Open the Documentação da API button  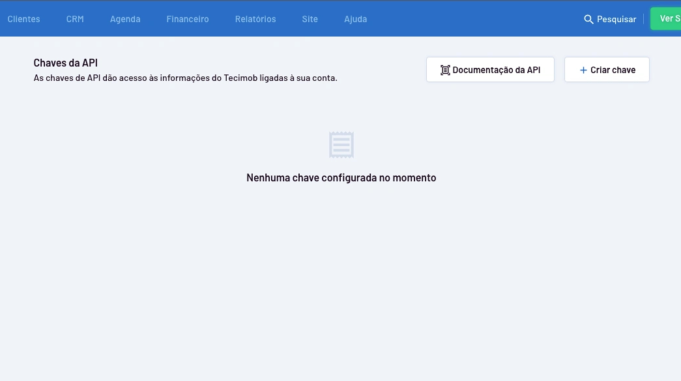coord(490,70)
